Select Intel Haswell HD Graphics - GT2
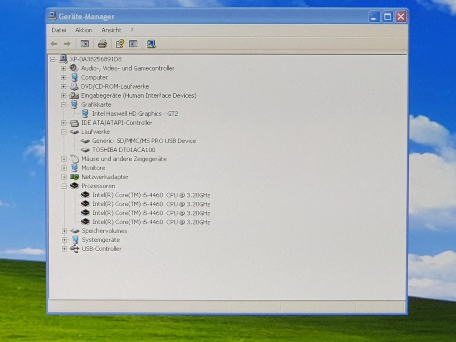The height and width of the screenshot is (342, 456). [135, 114]
